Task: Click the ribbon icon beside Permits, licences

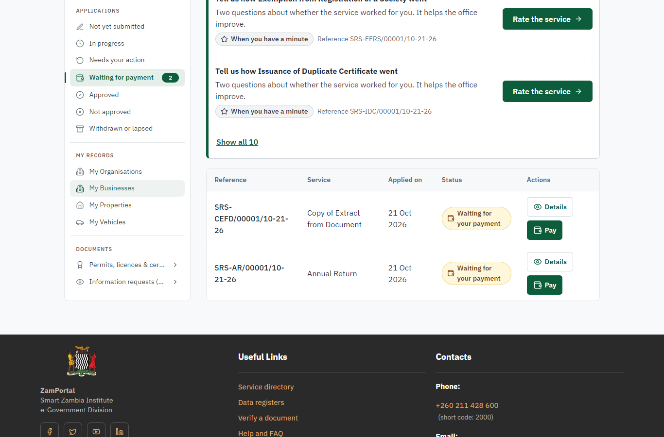Action: (80, 265)
